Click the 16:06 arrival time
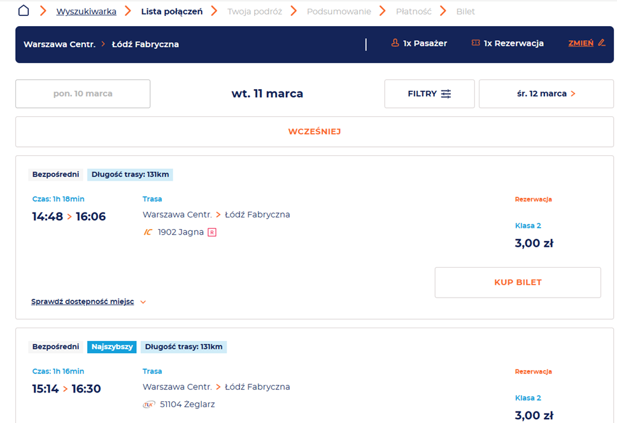The width and height of the screenshot is (617, 423). [91, 216]
